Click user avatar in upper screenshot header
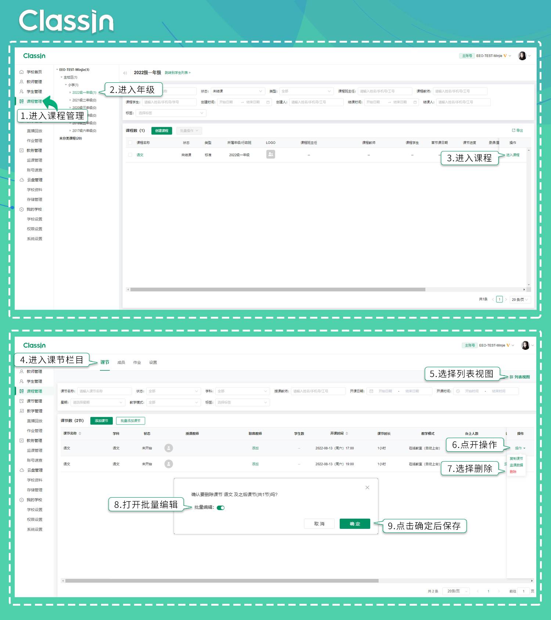Viewport: 551px width, 620px height. pyautogui.click(x=522, y=56)
